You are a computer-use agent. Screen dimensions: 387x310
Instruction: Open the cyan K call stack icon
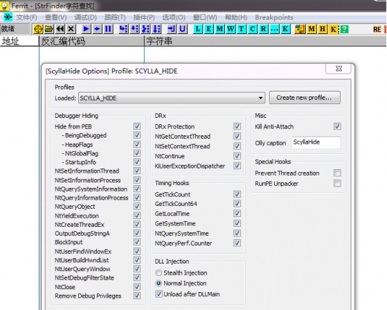click(x=285, y=29)
